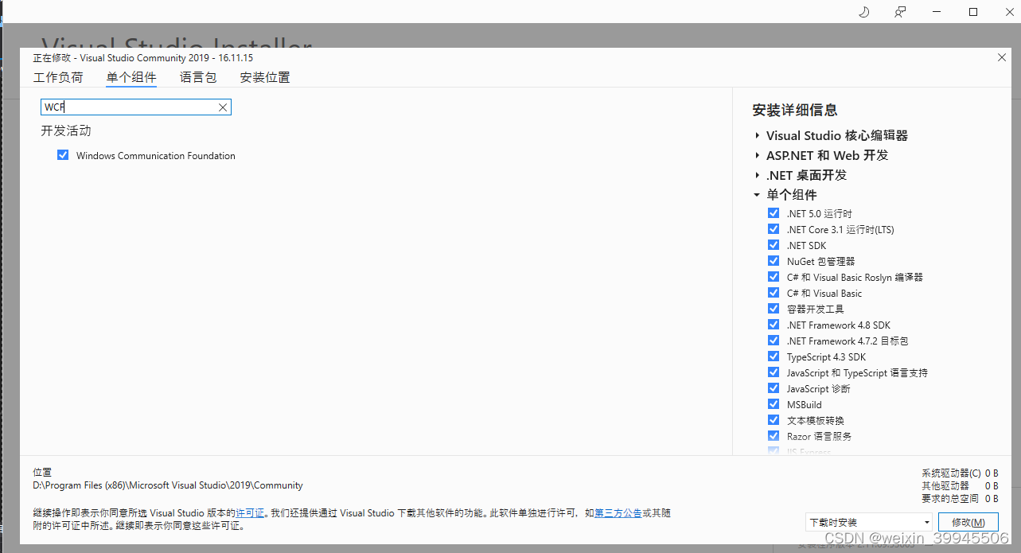Clear the WCF search box with the X

click(x=223, y=107)
